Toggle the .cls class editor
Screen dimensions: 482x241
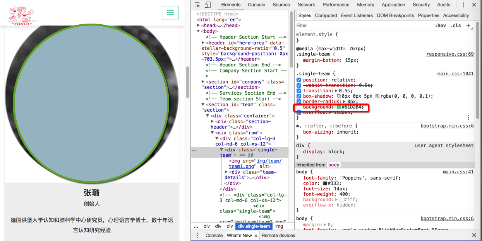[456, 25]
